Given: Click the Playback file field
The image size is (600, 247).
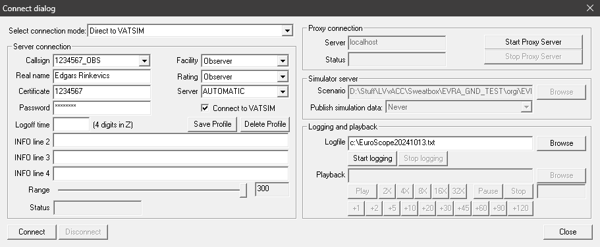Looking at the screenshot, I should coord(440,175).
